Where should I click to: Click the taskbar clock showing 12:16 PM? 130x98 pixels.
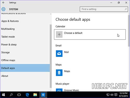(x=123, y=95)
